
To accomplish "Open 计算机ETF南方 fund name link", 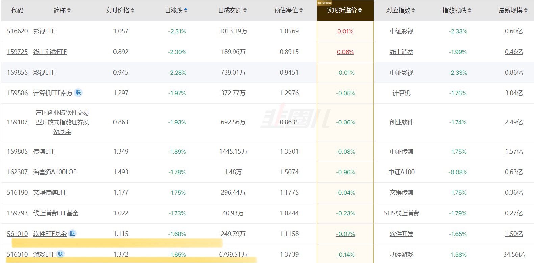I will pos(53,93).
